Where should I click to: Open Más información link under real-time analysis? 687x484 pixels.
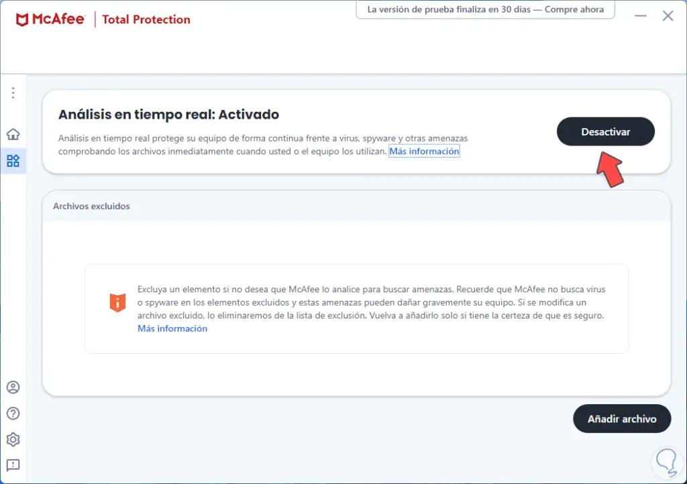coord(424,152)
